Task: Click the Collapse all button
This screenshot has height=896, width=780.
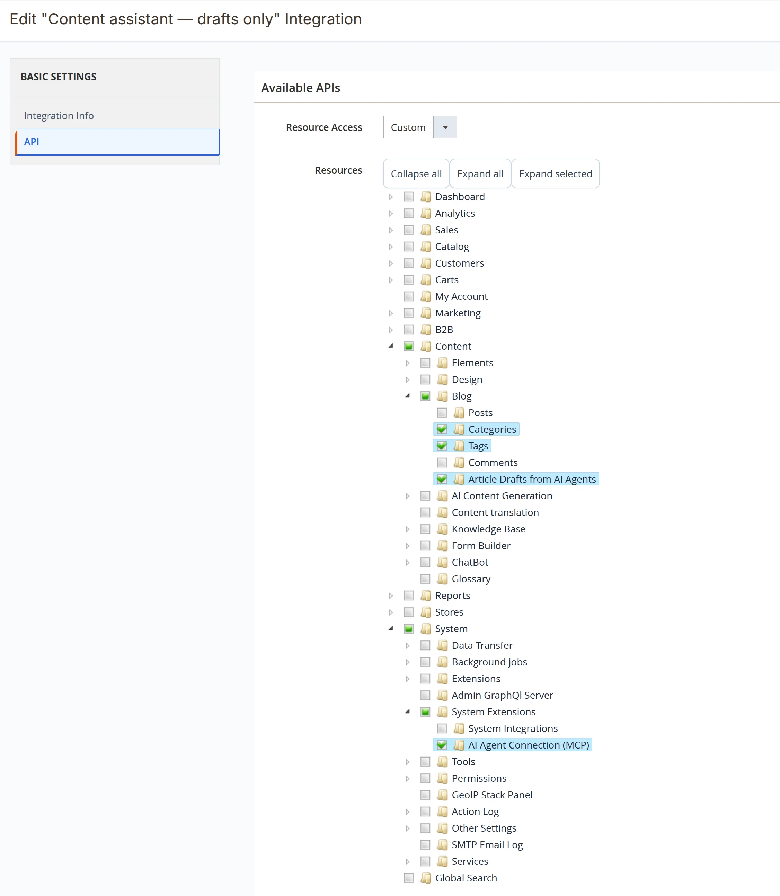Action: click(x=416, y=174)
